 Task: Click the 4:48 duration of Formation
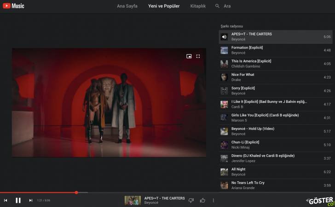coord(327,50)
